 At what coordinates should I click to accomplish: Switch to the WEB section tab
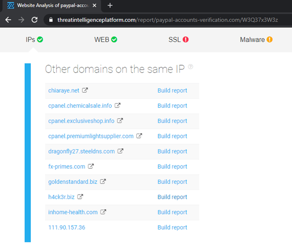pyautogui.click(x=106, y=39)
